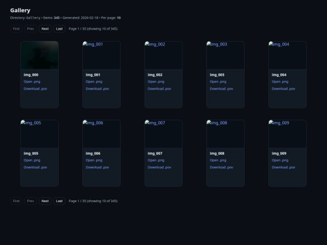This screenshot has height=245, width=327.
Task: Open .png link for img_008
Action: 218,160
